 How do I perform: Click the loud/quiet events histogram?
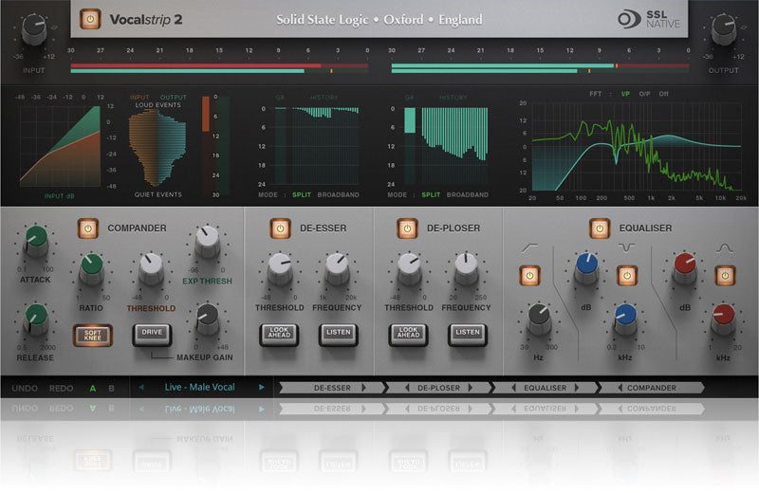(157, 148)
